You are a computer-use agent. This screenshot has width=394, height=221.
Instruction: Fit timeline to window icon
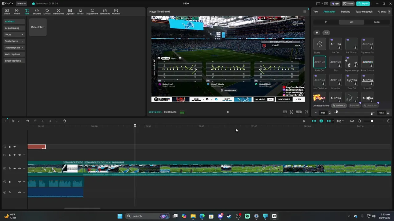(352, 121)
